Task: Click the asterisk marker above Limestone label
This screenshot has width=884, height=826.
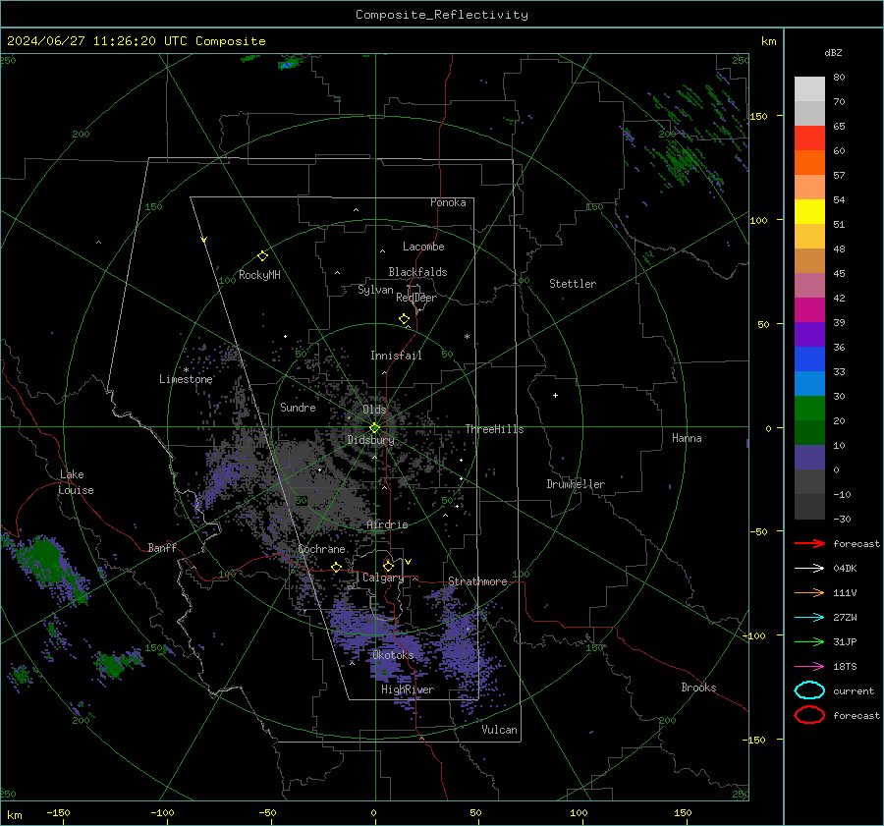Action: (186, 370)
